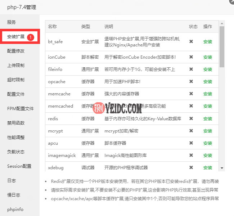The width and height of the screenshot is (234, 216).
Task: Click the imagemagick extension name
Action: pyautogui.click(x=62, y=156)
